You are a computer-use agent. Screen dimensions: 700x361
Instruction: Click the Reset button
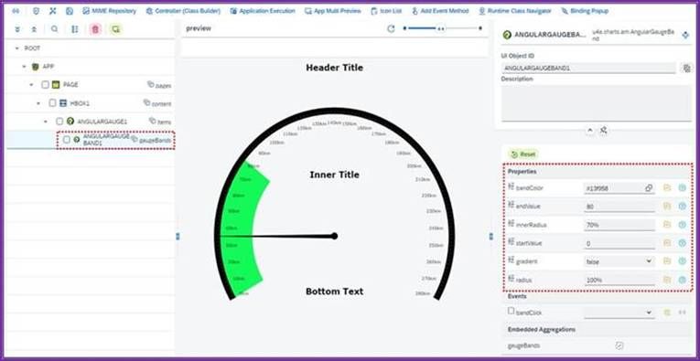[523, 154]
